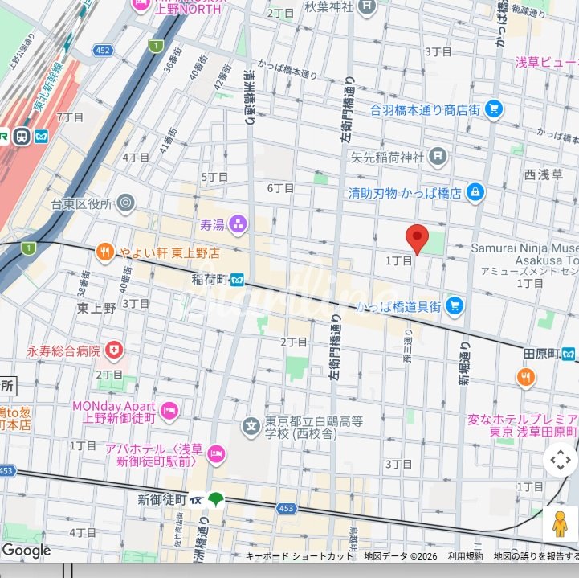Viewport: 579px width, 578px height.
Task: Click the 地図データ ©2026 attribution text
Action: click(x=400, y=556)
